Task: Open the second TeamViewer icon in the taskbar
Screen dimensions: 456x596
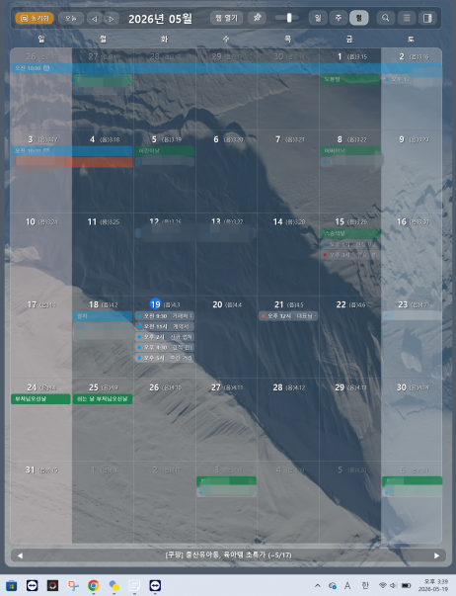Action: pyautogui.click(x=155, y=586)
